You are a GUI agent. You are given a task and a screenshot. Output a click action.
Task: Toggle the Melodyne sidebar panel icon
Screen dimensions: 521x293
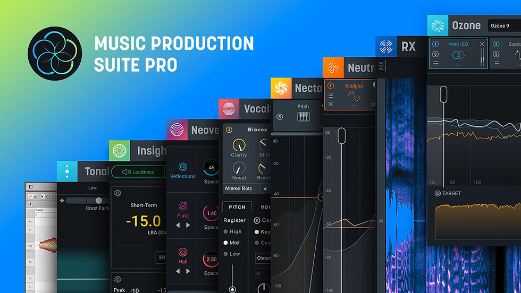[x=30, y=187]
